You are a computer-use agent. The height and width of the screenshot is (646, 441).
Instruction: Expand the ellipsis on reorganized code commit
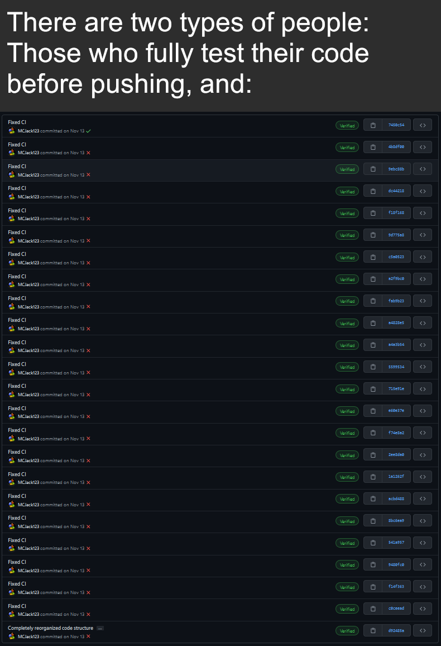(100, 628)
